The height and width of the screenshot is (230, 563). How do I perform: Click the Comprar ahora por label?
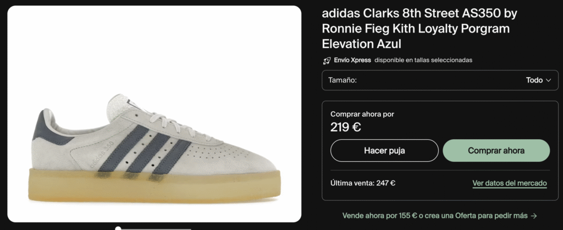[x=362, y=114]
